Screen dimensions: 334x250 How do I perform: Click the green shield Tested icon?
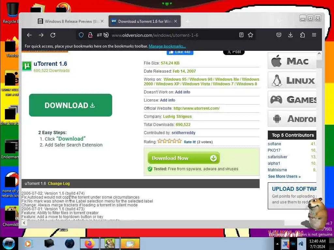150,169
